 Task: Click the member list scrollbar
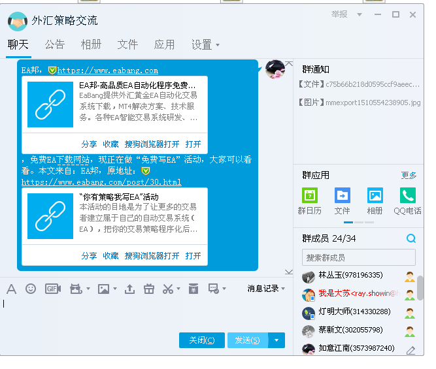[420, 287]
